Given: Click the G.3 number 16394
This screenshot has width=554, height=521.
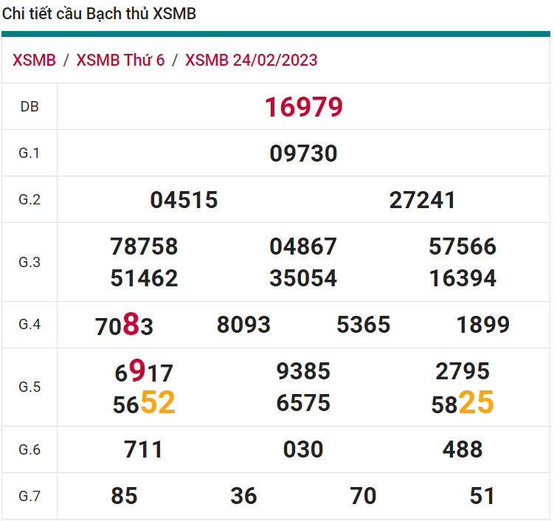Looking at the screenshot, I should [x=463, y=278].
